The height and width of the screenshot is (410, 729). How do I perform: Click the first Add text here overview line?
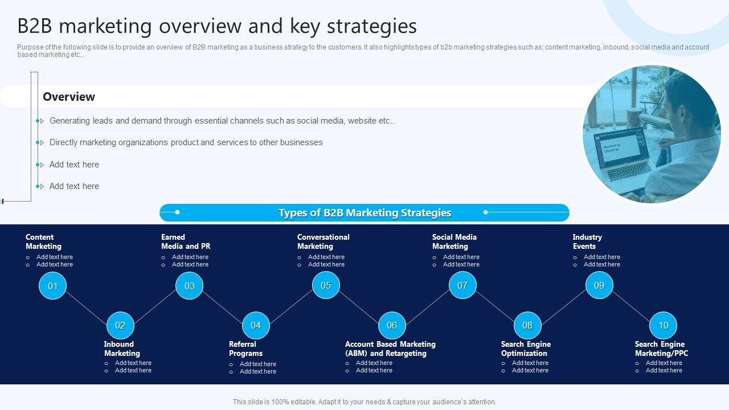74,165
